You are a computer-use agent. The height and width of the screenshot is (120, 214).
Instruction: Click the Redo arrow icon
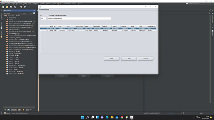click(25, 7)
